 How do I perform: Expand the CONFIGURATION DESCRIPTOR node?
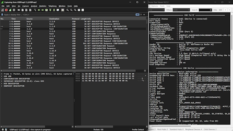pos(2,79)
